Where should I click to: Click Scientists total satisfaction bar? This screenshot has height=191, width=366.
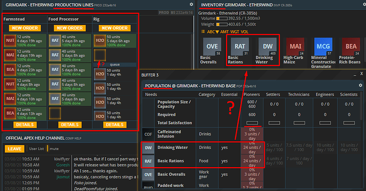coord(349,123)
